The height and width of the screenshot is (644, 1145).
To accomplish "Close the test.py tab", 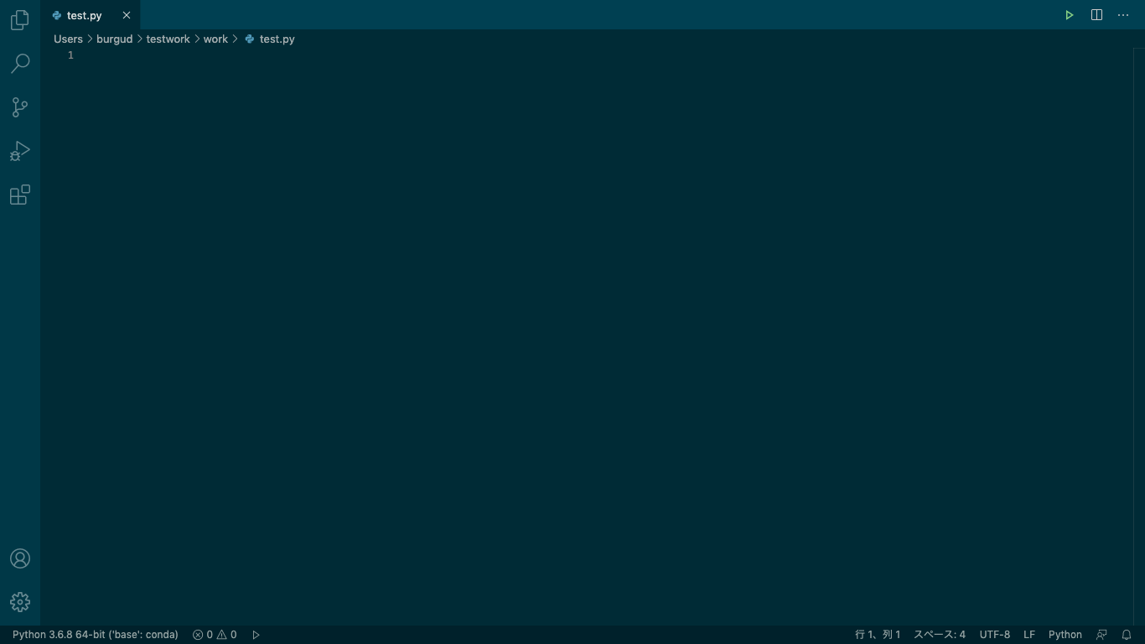I will [x=127, y=15].
